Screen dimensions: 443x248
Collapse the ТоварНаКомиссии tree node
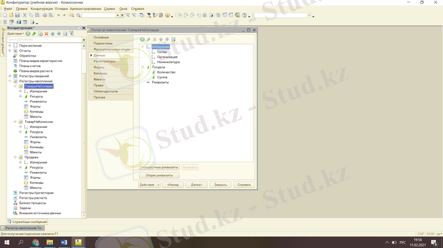pyautogui.click(x=15, y=122)
